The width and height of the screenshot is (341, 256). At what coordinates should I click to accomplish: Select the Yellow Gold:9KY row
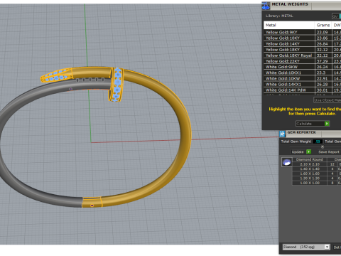pos(303,32)
